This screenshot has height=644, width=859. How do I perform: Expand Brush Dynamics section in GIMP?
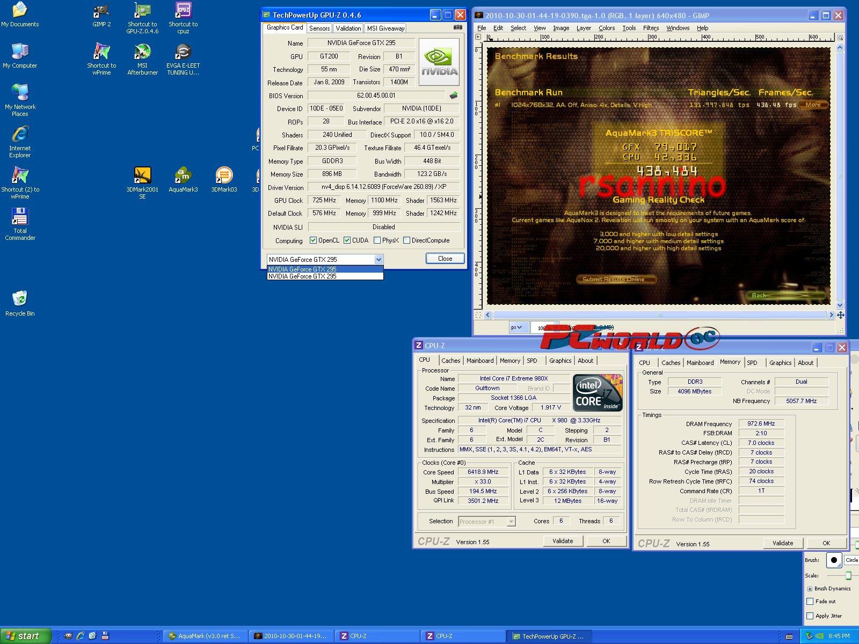(x=809, y=588)
